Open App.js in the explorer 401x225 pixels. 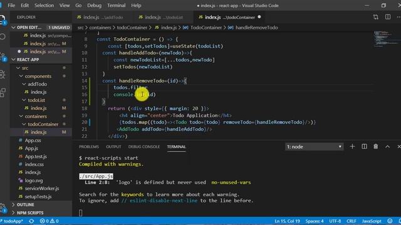click(x=31, y=148)
